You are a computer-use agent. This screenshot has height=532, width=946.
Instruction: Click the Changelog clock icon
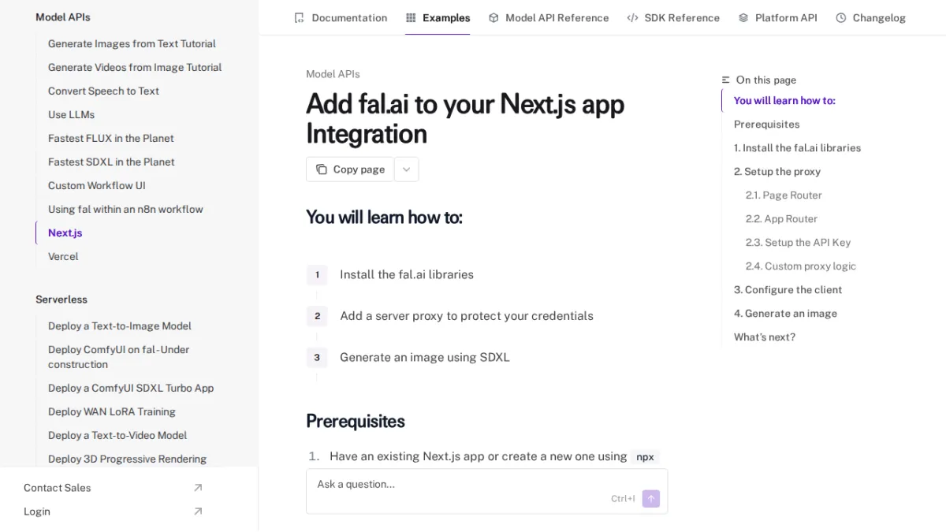click(x=841, y=17)
